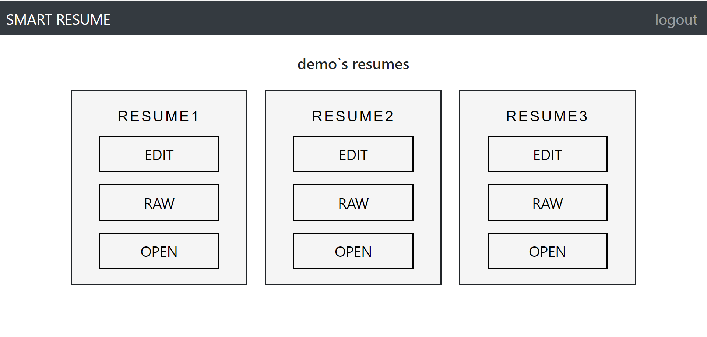This screenshot has height=337, width=707.
Task: Click the logout link
Action: [676, 19]
